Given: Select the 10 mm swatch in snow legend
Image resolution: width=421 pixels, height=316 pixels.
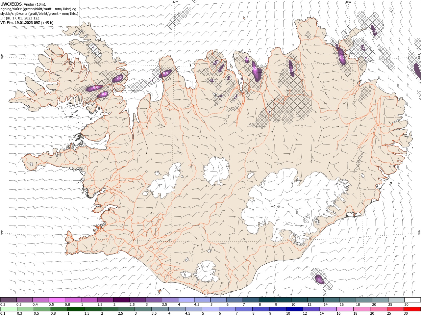Looking at the screenshot, I should [x=299, y=300].
